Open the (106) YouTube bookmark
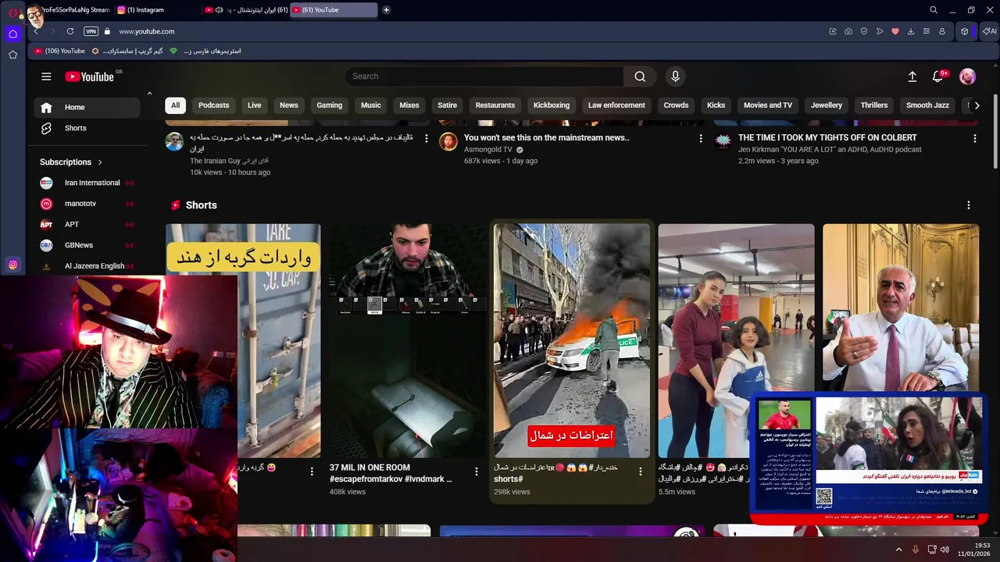Viewport: 1000px width, 562px height. [x=59, y=52]
